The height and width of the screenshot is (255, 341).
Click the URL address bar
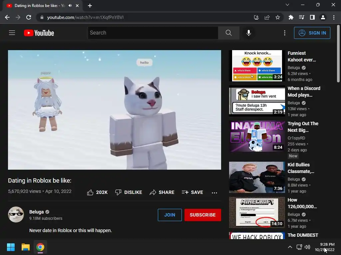tap(144, 17)
